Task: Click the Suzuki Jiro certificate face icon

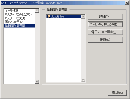Action: [48, 16]
